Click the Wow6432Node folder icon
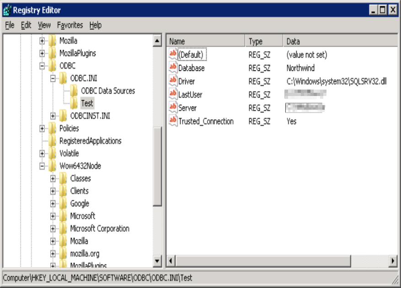 coord(53,166)
